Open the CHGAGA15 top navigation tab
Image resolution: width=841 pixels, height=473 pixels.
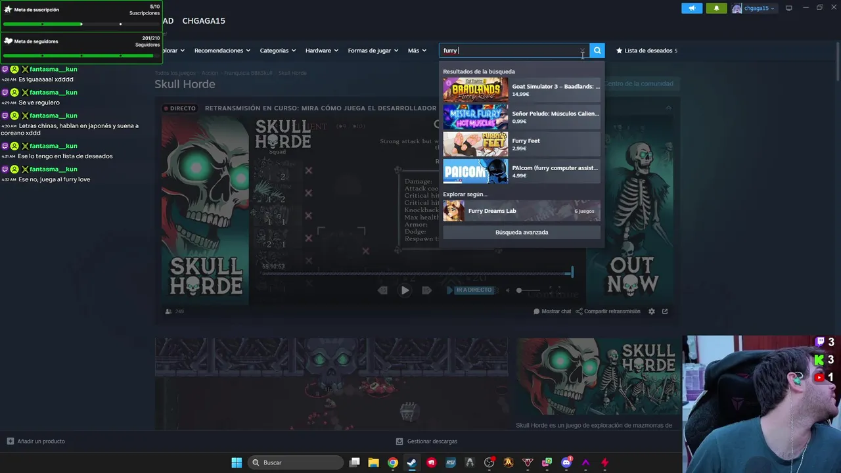[x=204, y=21]
